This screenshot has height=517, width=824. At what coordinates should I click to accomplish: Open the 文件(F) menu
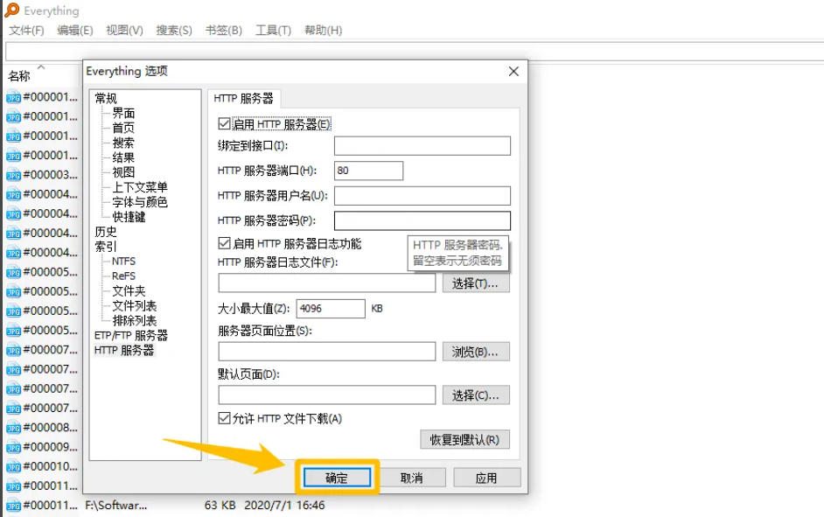[26, 31]
